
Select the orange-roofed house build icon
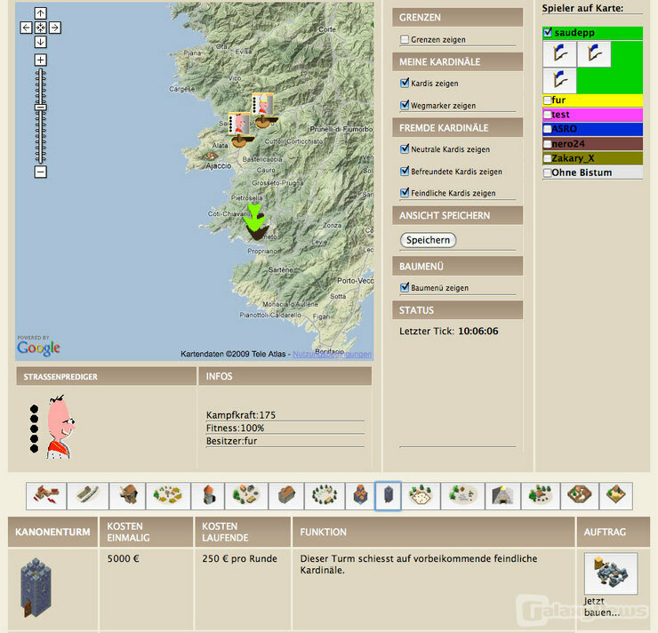286,496
